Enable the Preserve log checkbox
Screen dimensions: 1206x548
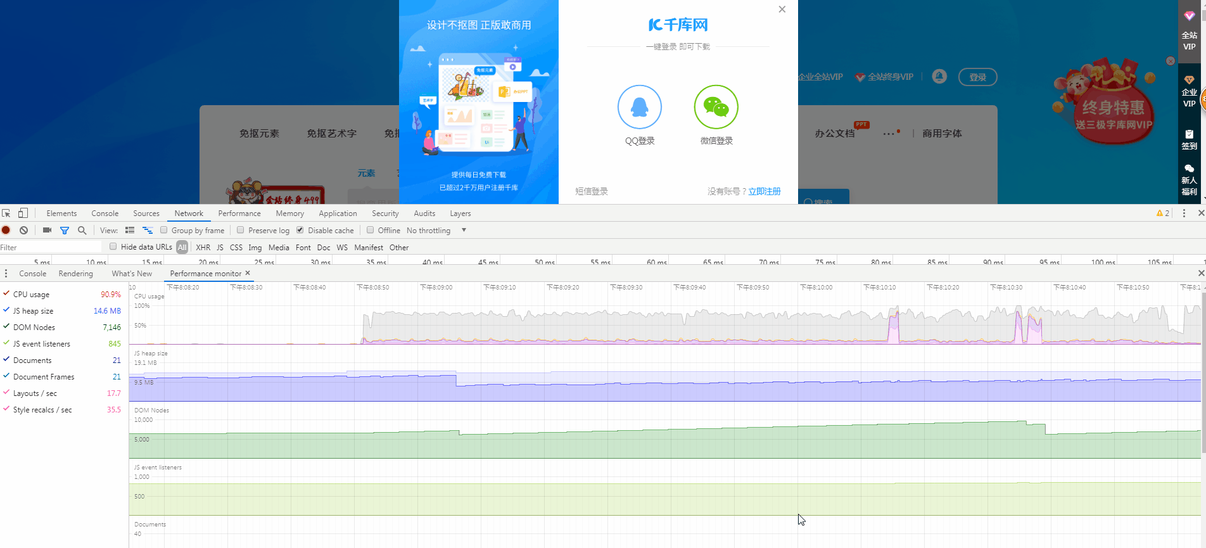click(x=241, y=230)
